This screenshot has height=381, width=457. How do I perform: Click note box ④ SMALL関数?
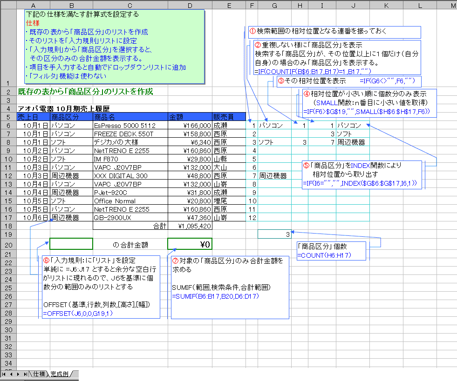pos(369,103)
